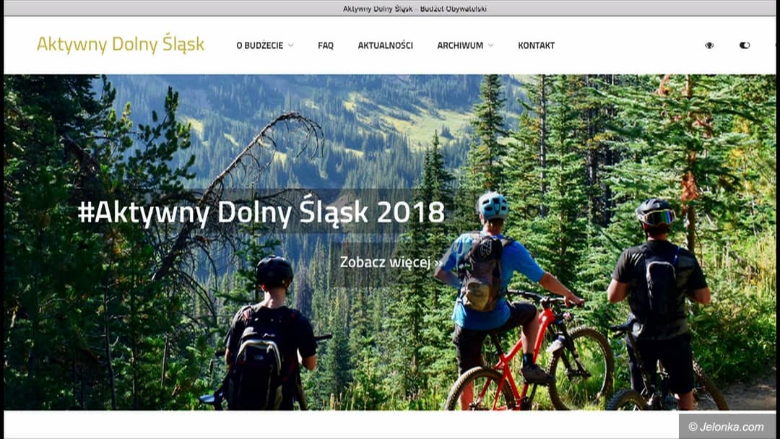Click the window title 'Aktywny Dolny Śląsk - Budżet Obywatelski'
The image size is (780, 439).
coord(415,9)
